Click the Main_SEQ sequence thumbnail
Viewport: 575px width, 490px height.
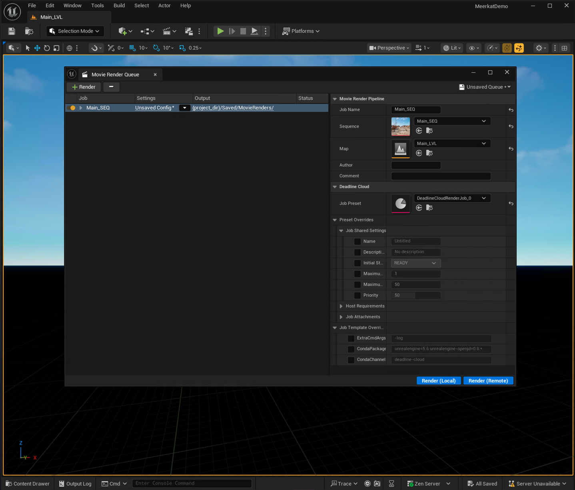400,126
